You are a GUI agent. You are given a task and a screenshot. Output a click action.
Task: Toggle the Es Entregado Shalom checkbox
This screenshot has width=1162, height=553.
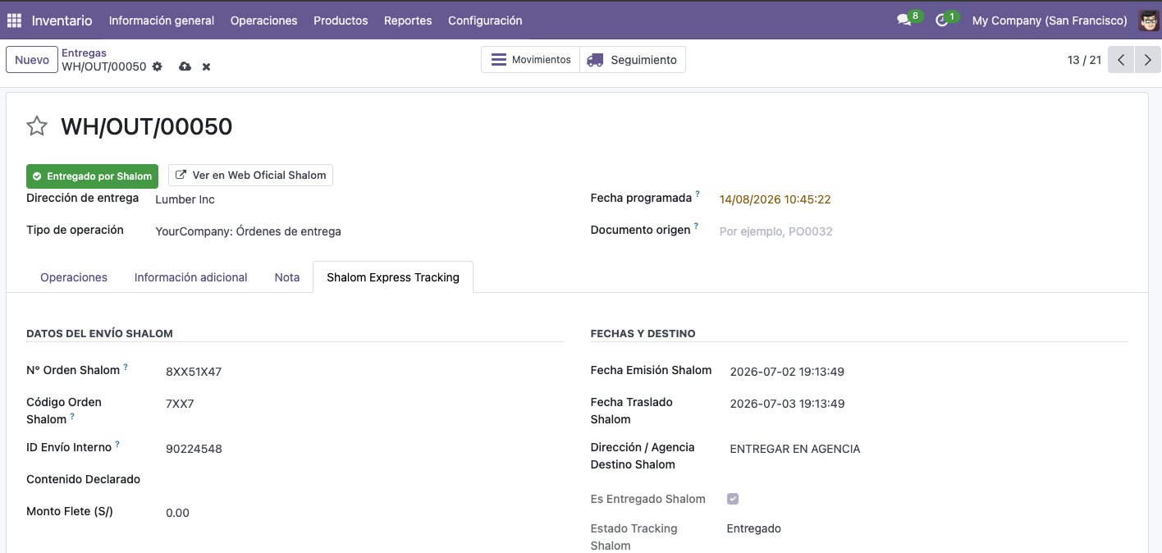point(733,499)
